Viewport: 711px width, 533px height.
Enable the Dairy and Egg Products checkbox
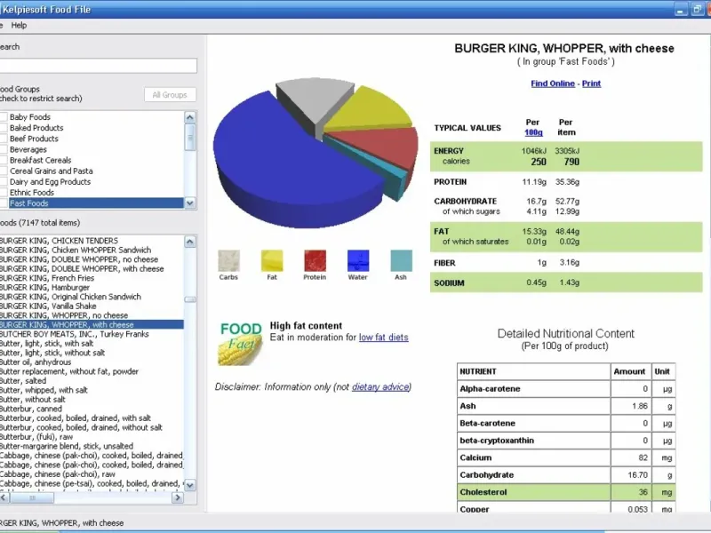click(4, 182)
